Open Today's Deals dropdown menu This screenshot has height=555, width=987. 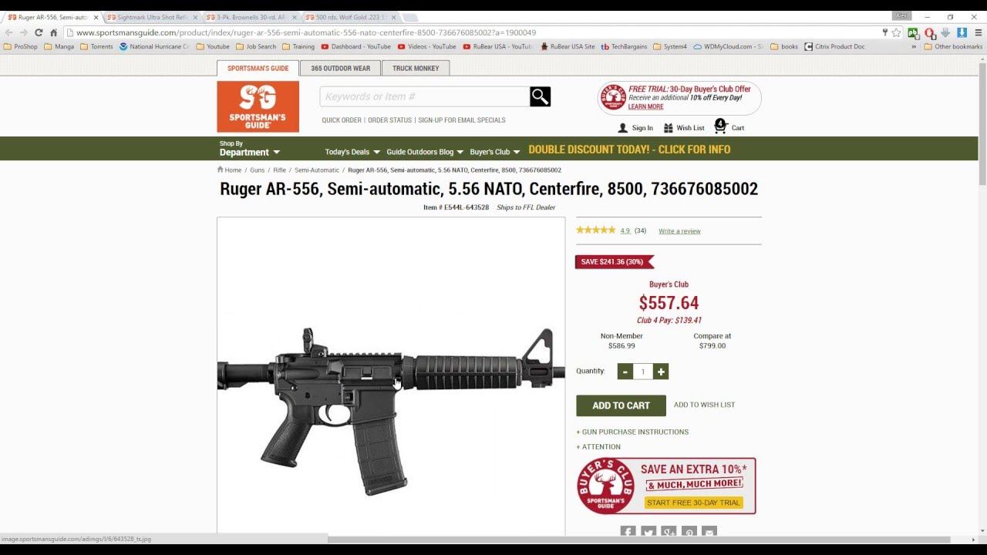click(352, 152)
